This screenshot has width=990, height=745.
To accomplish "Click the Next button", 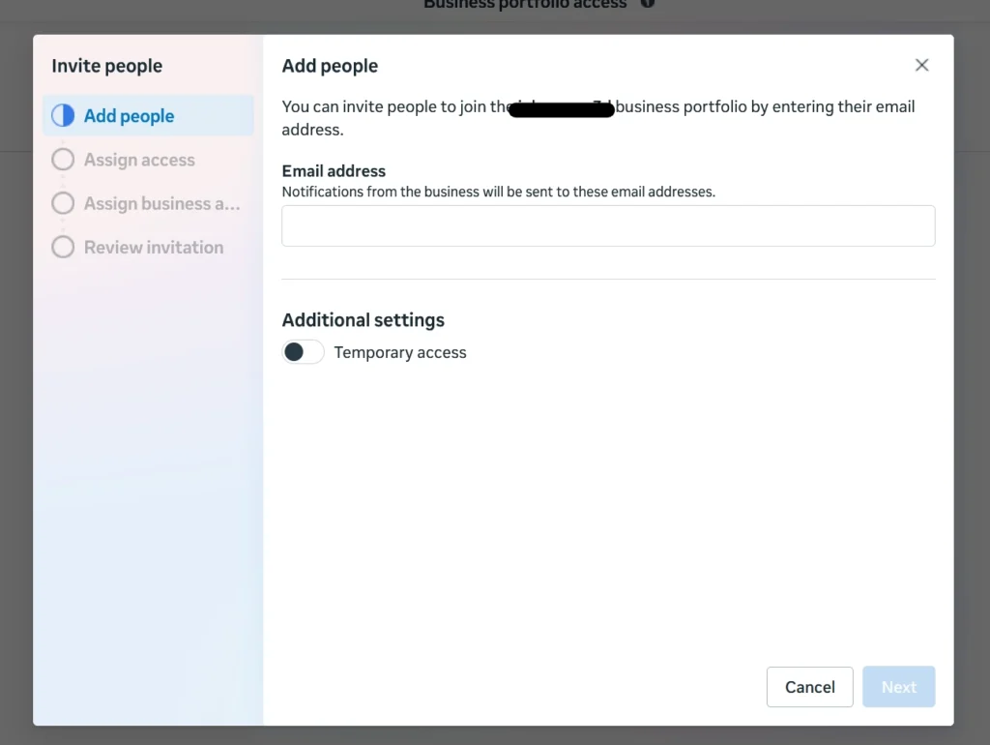I will pyautogui.click(x=898, y=687).
